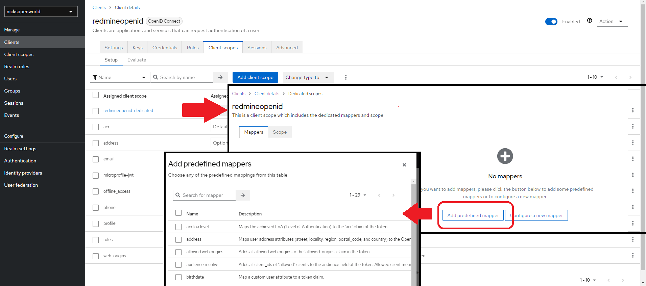
Task: Click Client details breadcrumb in Dedicated scopes
Action: (x=267, y=94)
